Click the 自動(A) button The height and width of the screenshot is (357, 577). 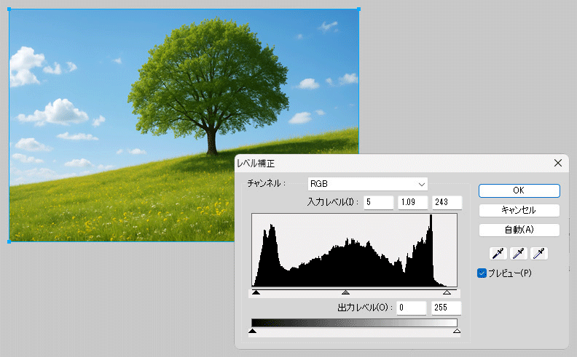519,230
